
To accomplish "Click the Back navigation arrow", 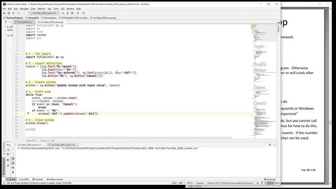I will pos(19,13).
